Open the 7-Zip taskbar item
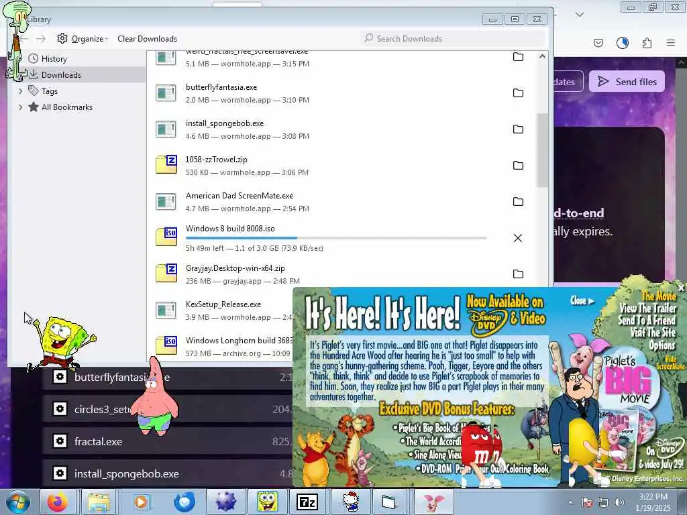This screenshot has width=687, height=515. (307, 502)
